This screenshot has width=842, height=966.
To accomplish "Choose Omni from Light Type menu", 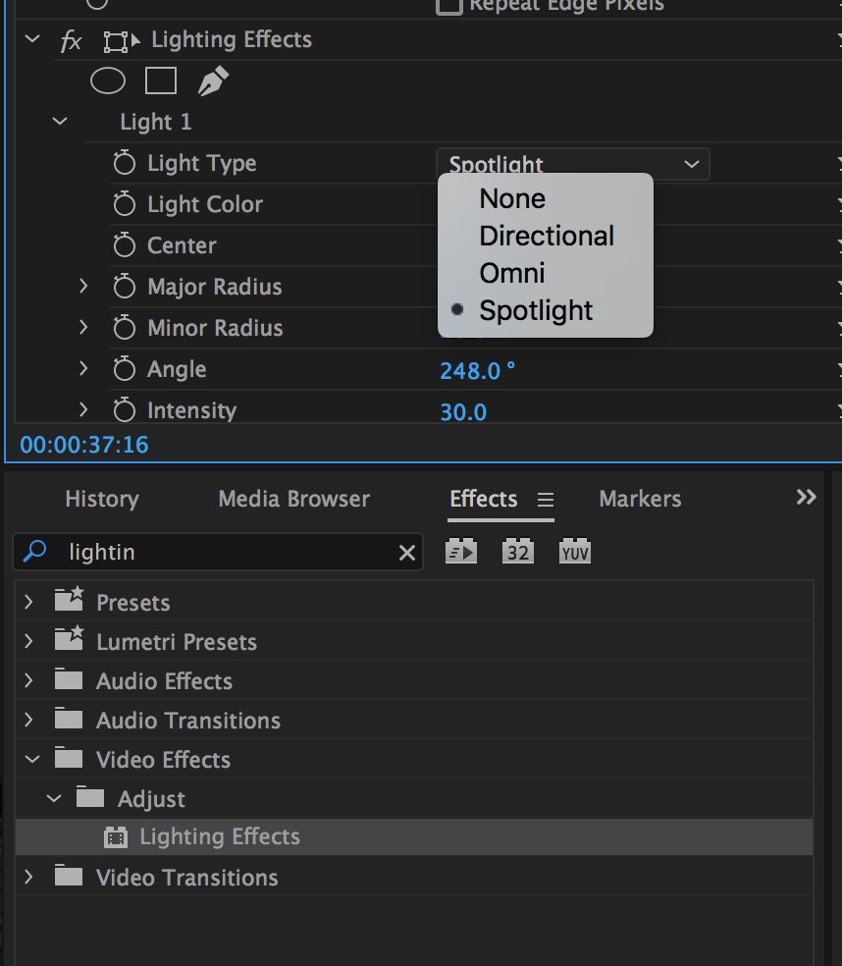I will coord(545,273).
